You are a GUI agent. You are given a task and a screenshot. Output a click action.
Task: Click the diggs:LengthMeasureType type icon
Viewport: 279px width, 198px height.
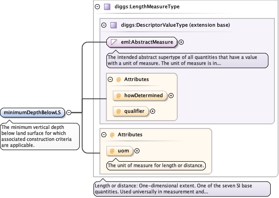(x=107, y=7)
